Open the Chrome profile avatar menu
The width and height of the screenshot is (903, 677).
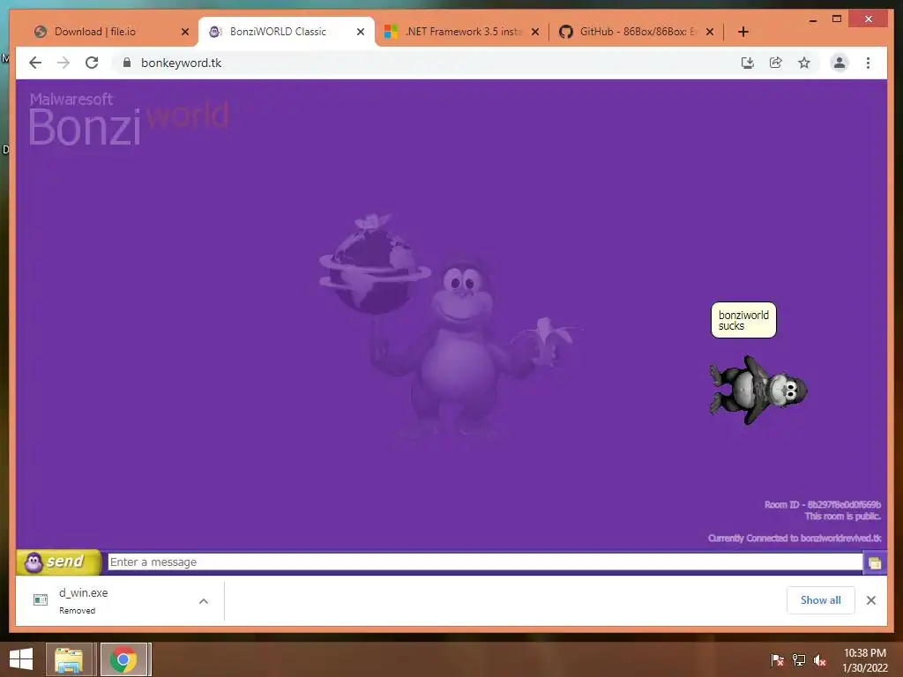click(840, 63)
